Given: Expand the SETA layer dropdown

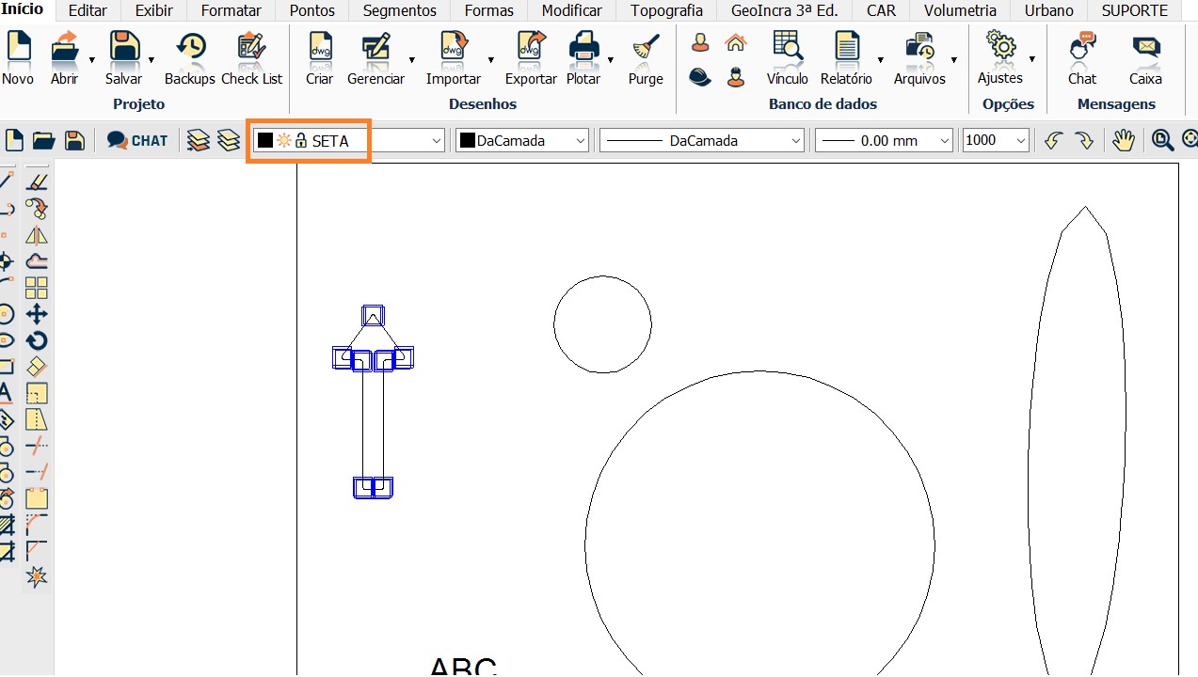Looking at the screenshot, I should point(437,141).
